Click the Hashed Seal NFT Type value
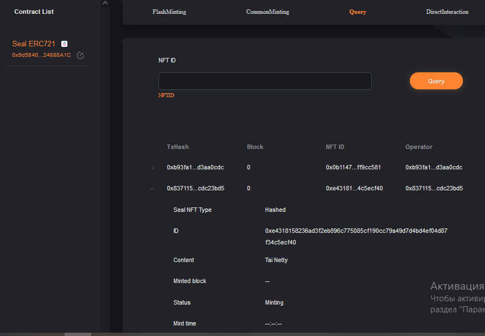485x336 pixels. tap(275, 210)
